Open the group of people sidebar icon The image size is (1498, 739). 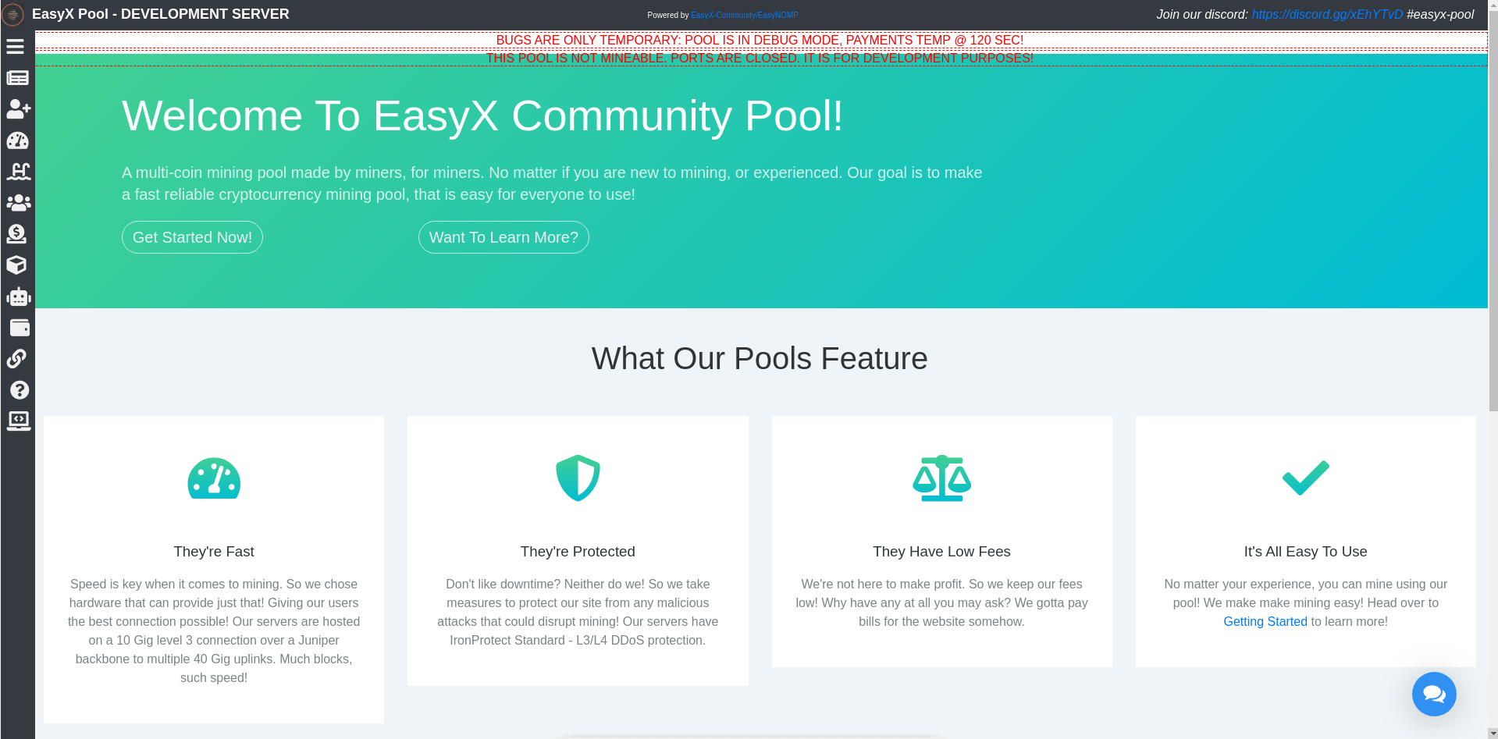[18, 203]
